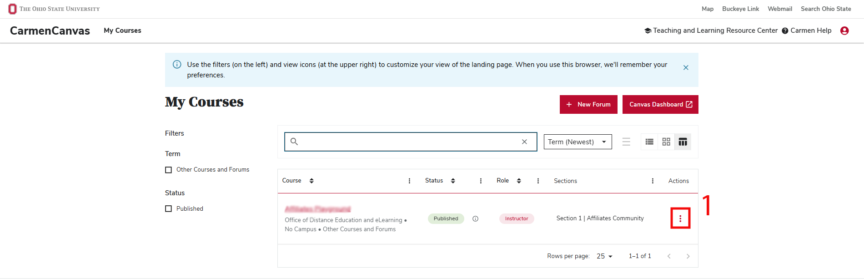Click the CarmenCanvas title
The height and width of the screenshot is (279, 864).
tap(50, 30)
